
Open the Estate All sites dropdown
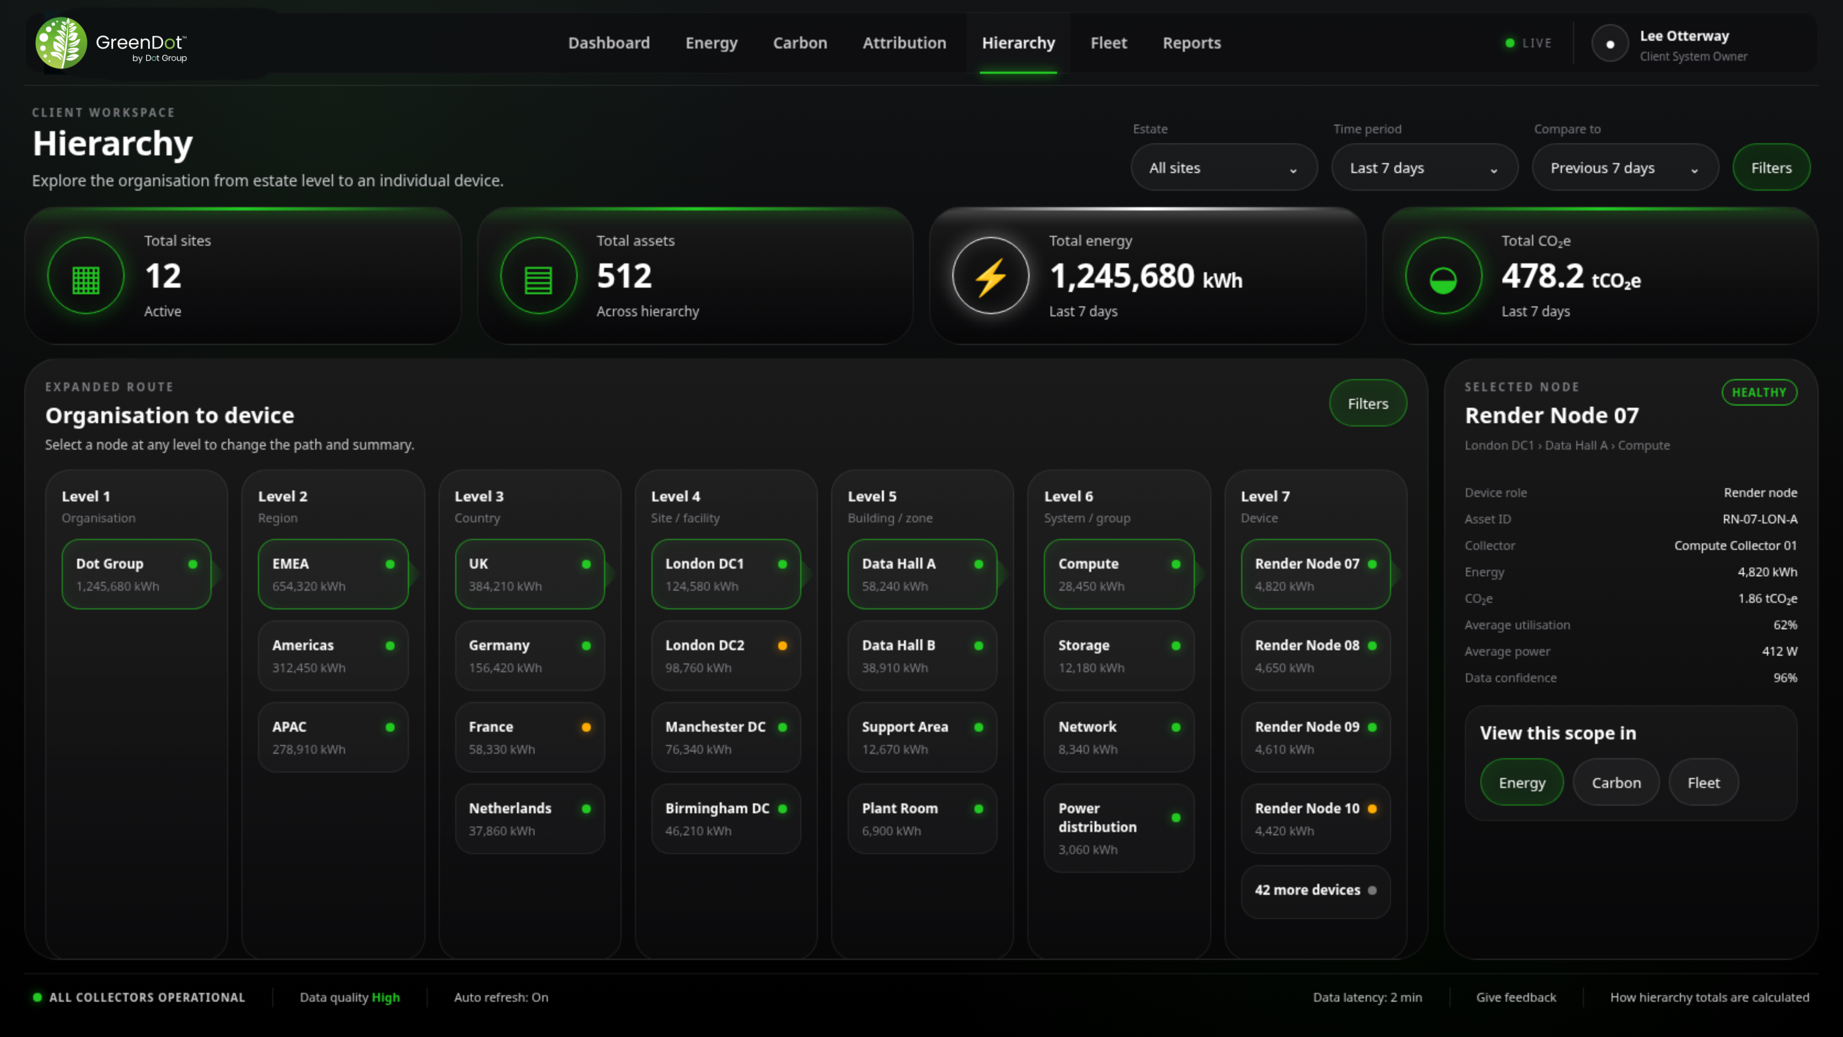1224,168
